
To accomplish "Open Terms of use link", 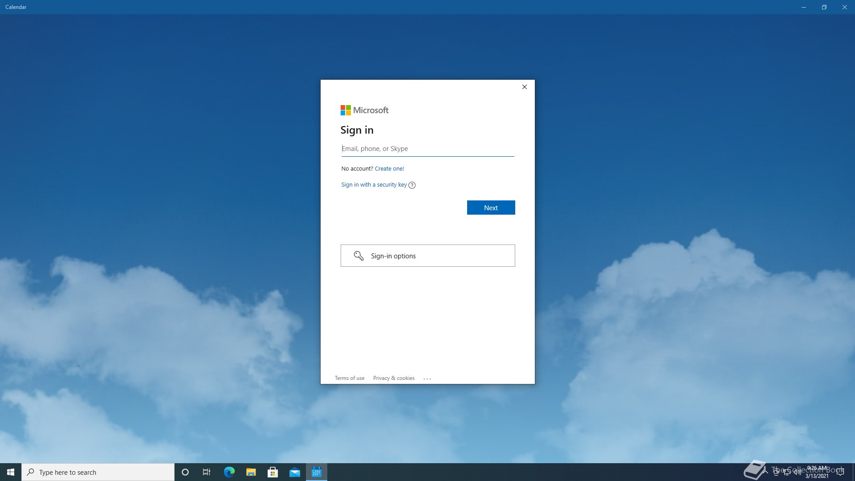I will coord(350,378).
